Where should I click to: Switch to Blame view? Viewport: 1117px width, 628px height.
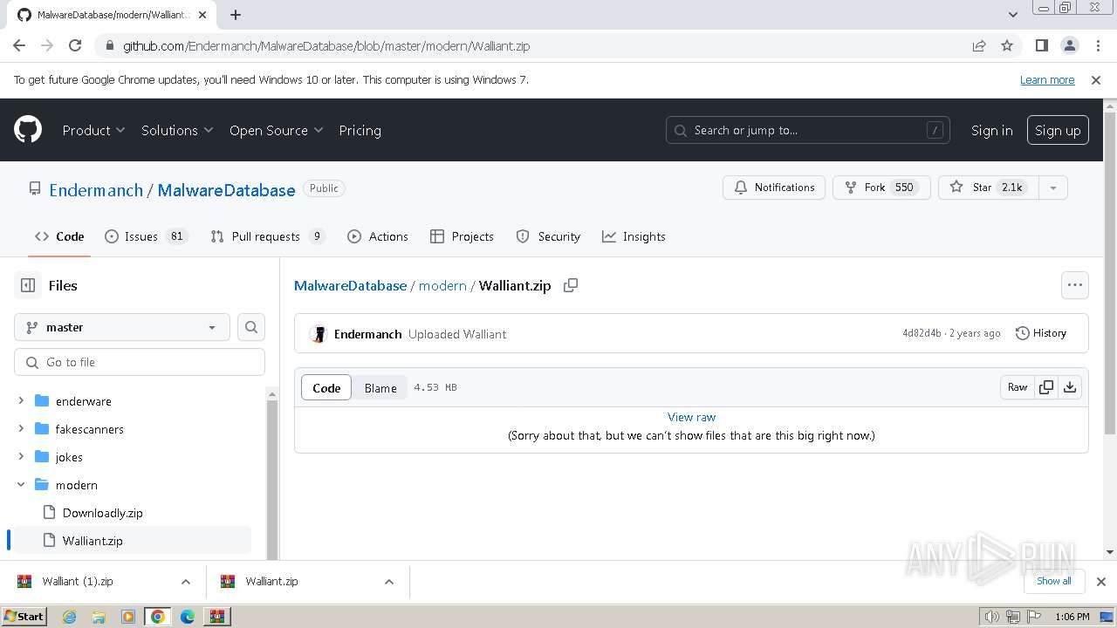coord(380,388)
